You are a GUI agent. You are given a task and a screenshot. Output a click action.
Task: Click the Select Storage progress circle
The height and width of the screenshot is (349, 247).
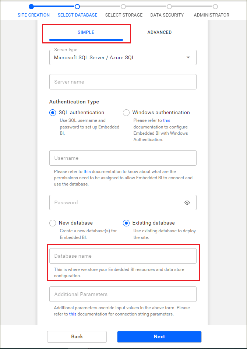click(x=123, y=6)
